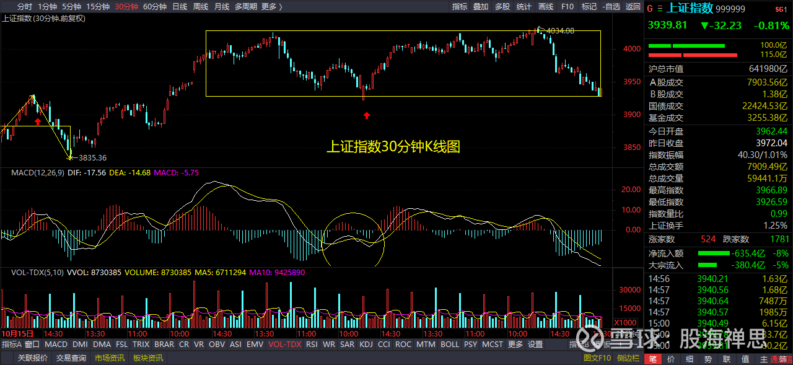Switch indicator to CCI
This screenshot has width=793, height=365.
click(x=384, y=345)
